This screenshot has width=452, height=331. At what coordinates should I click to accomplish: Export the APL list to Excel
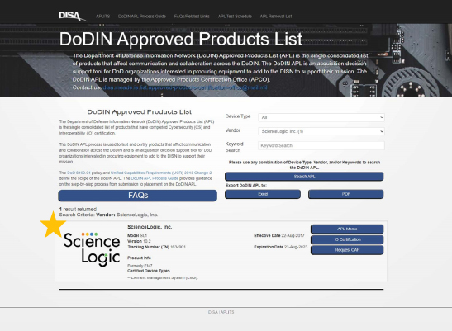(263, 194)
